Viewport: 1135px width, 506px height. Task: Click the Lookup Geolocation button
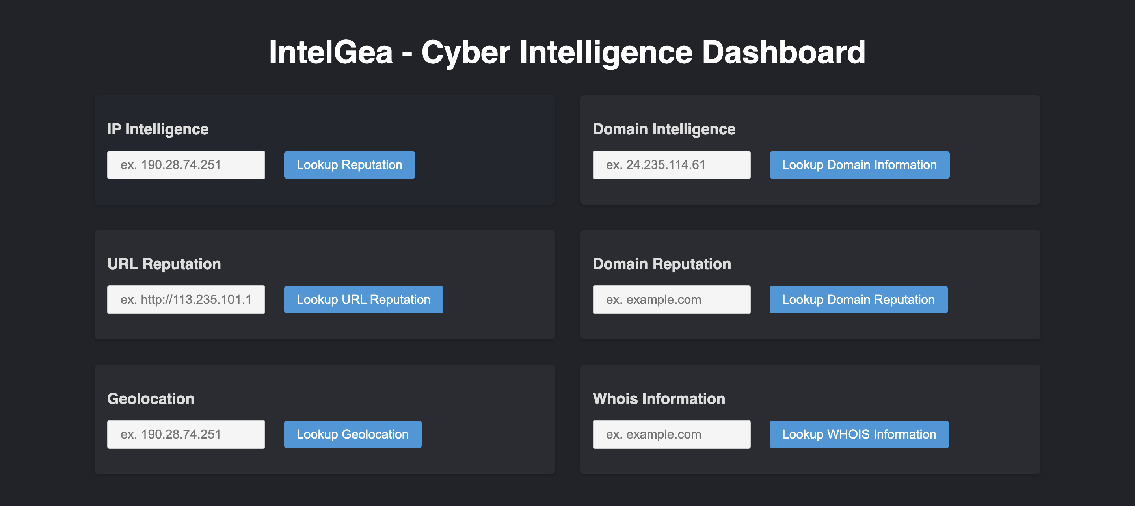[x=352, y=434]
